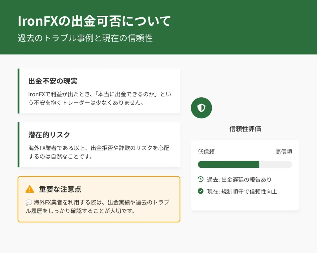The image size is (317, 253).
Task: Click the subtitle 過去のトラブル事例と現在の信頼性
Action: click(x=85, y=38)
